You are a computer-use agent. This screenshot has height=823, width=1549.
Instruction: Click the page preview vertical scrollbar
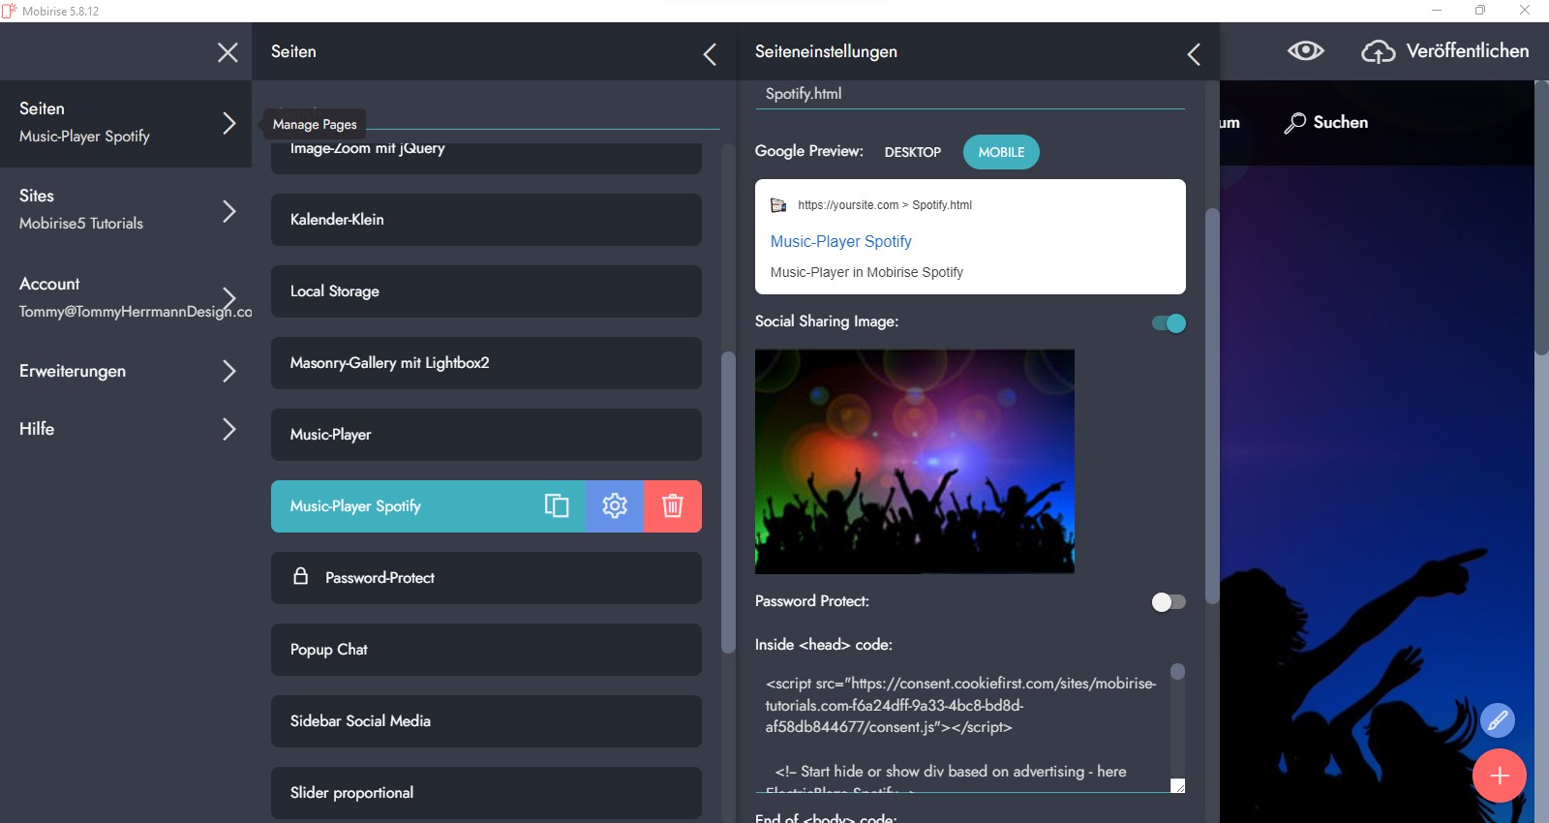pyautogui.click(x=1541, y=218)
